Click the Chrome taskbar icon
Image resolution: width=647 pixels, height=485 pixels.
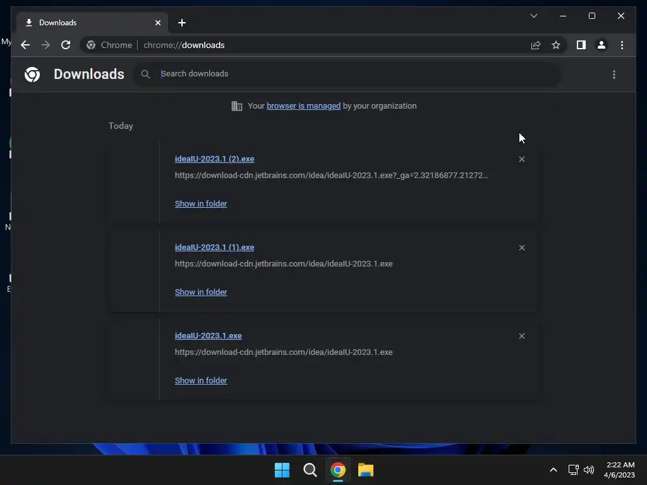[x=337, y=470]
